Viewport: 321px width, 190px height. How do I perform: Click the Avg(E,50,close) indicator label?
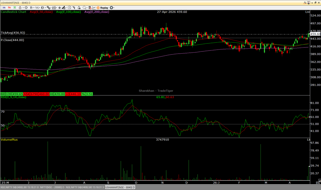coord(41,12)
